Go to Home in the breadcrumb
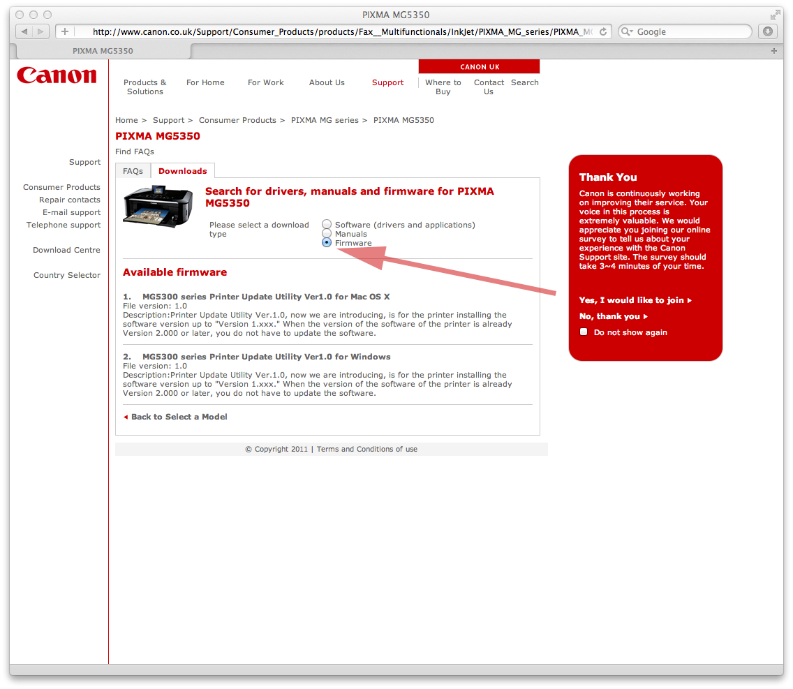793x689 pixels. [126, 120]
